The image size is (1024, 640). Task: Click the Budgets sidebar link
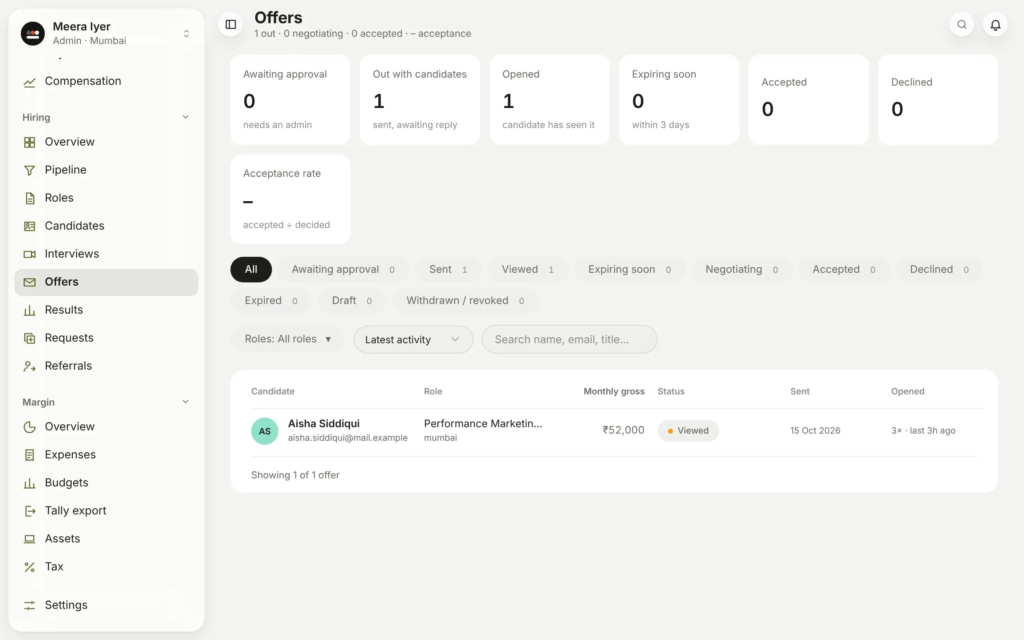pos(106,483)
